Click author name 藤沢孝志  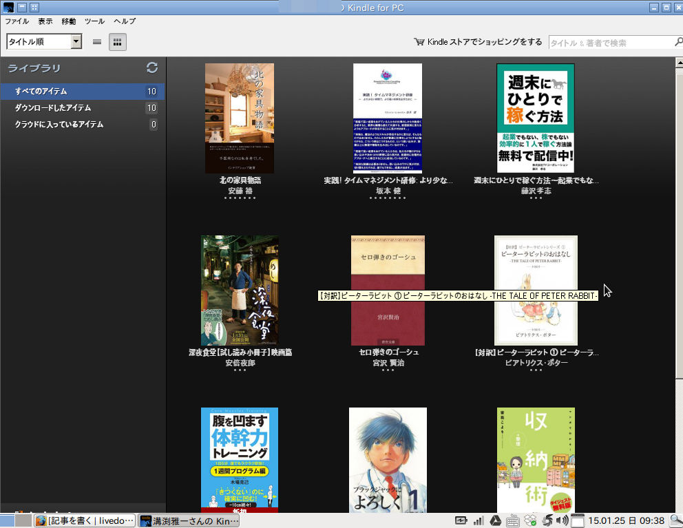(x=536, y=191)
